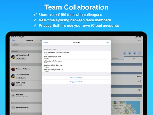Tap Edit in the zaal LLC sheet
The image size is (153, 115).
click(107, 43)
